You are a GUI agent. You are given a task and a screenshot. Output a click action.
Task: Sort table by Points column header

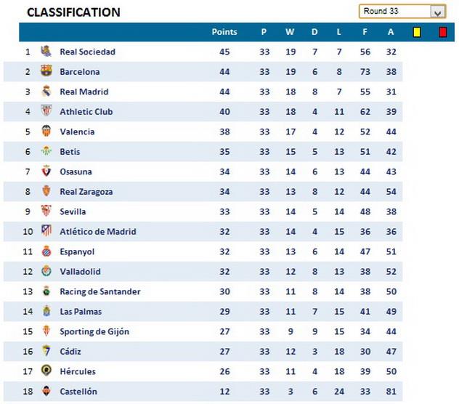click(224, 32)
